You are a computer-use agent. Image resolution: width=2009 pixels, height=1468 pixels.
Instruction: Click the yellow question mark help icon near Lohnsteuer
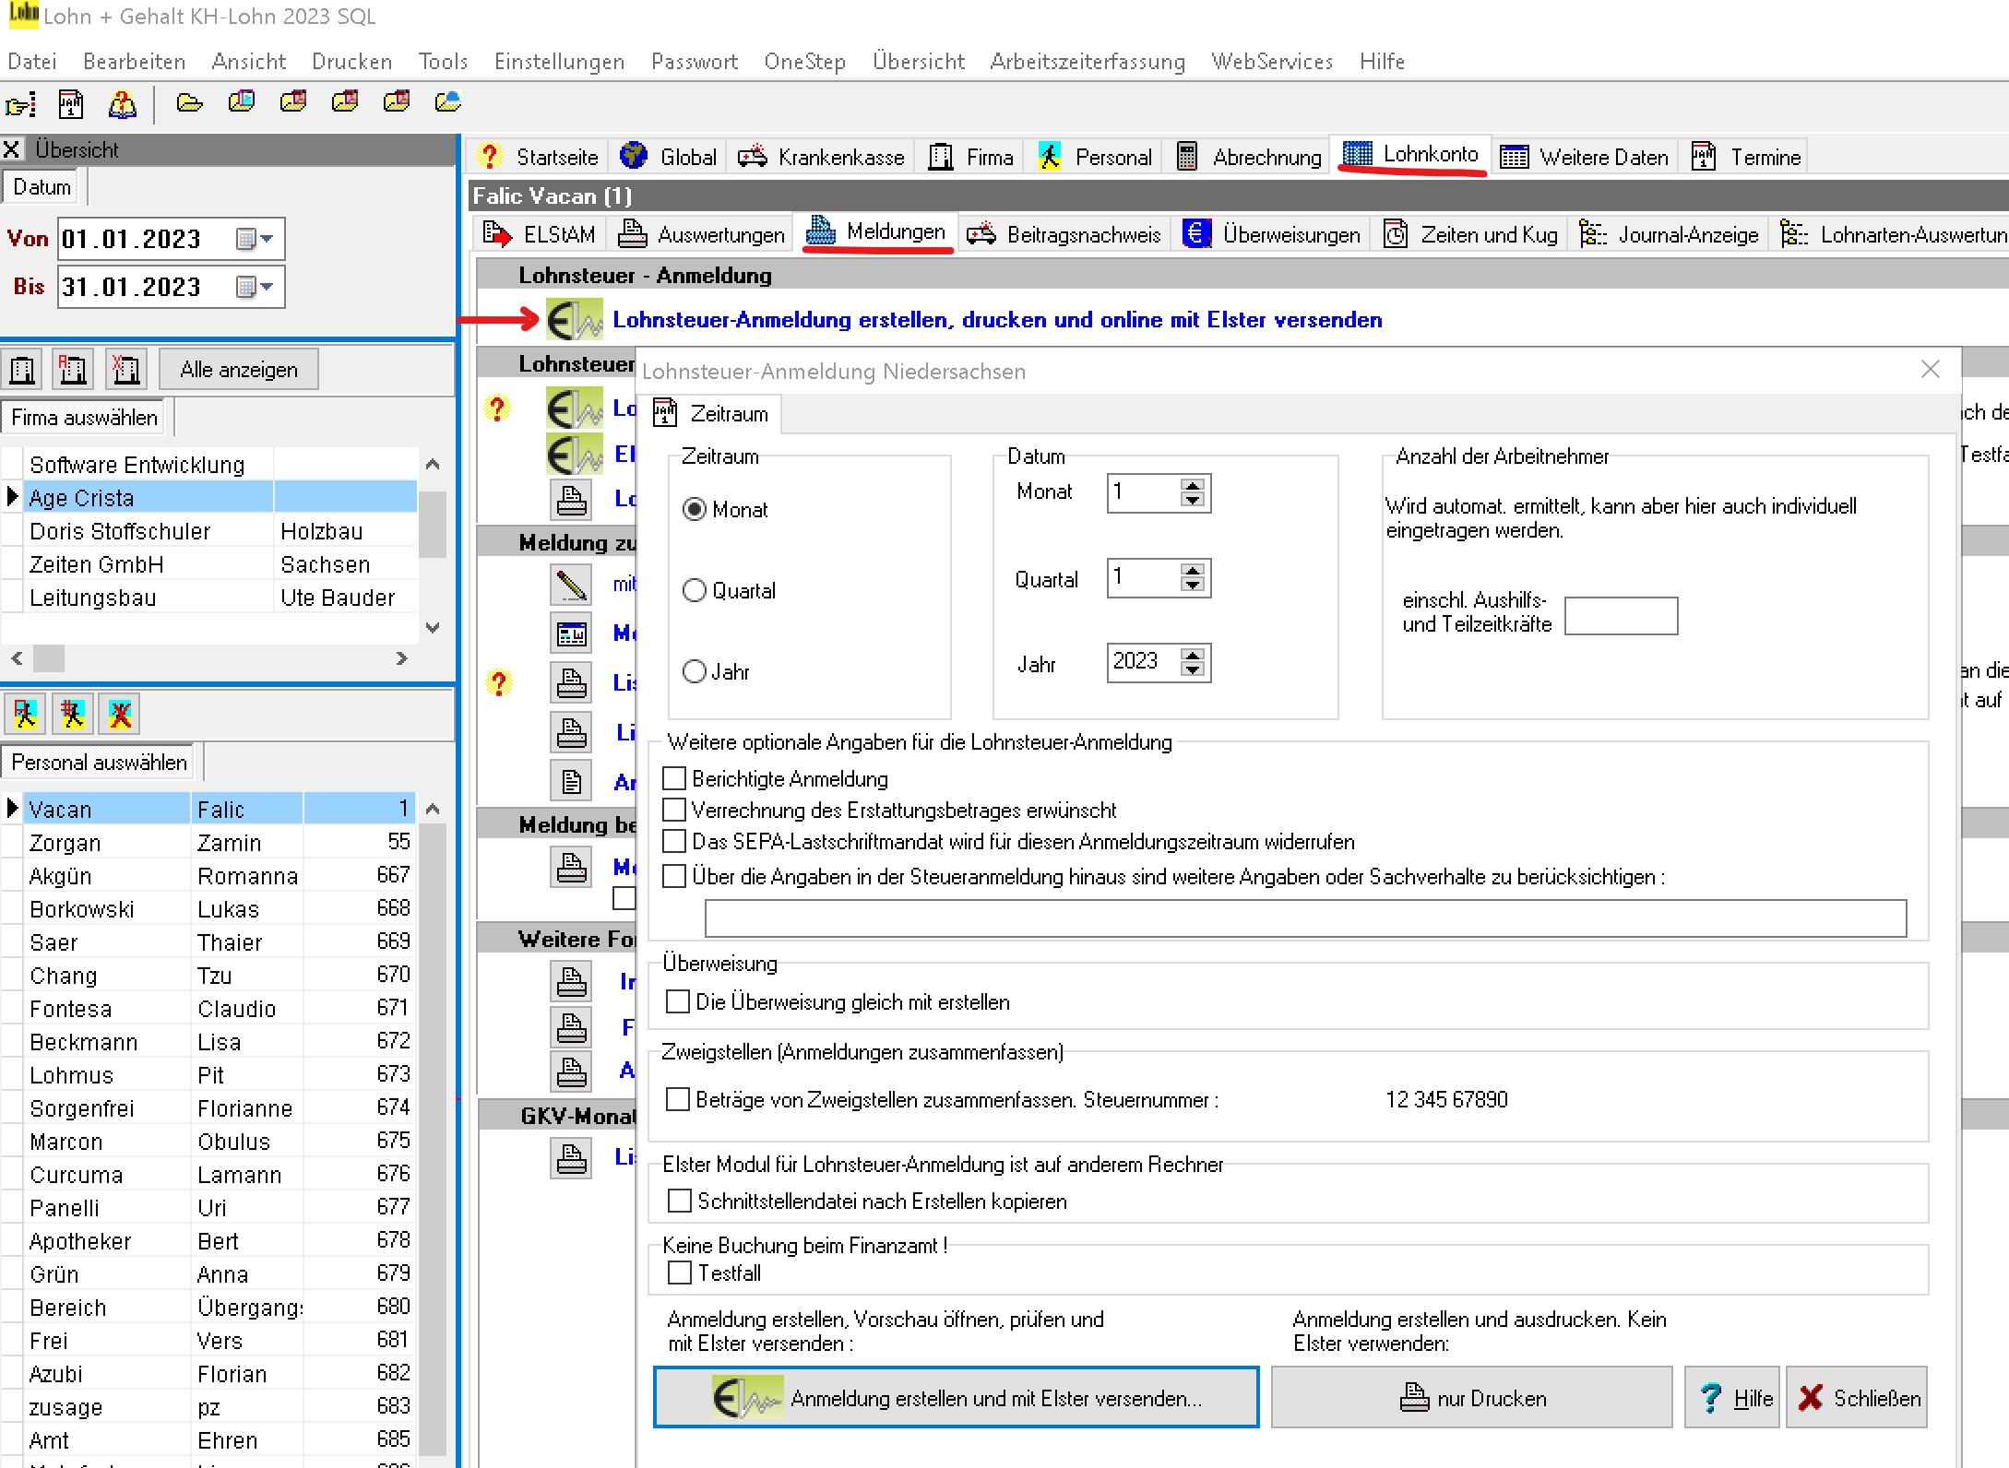497,408
